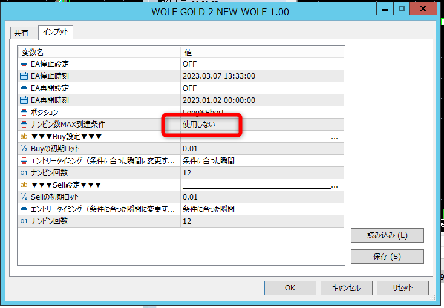The width and height of the screenshot is (444, 308).
Task: Select the EA再開設定 variable name
Action: [x=50, y=88]
